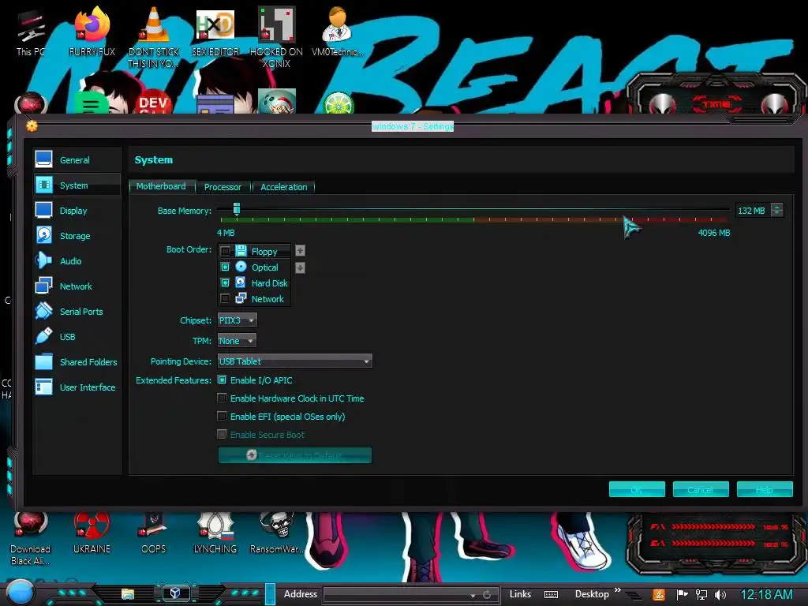Screen dimensions: 808x606
Task: Switch to Motherboard tab
Action: click(x=161, y=186)
